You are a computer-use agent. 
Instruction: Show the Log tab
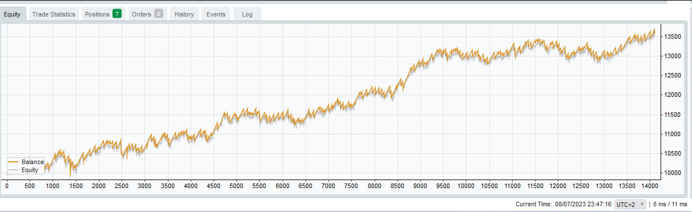[x=247, y=14]
